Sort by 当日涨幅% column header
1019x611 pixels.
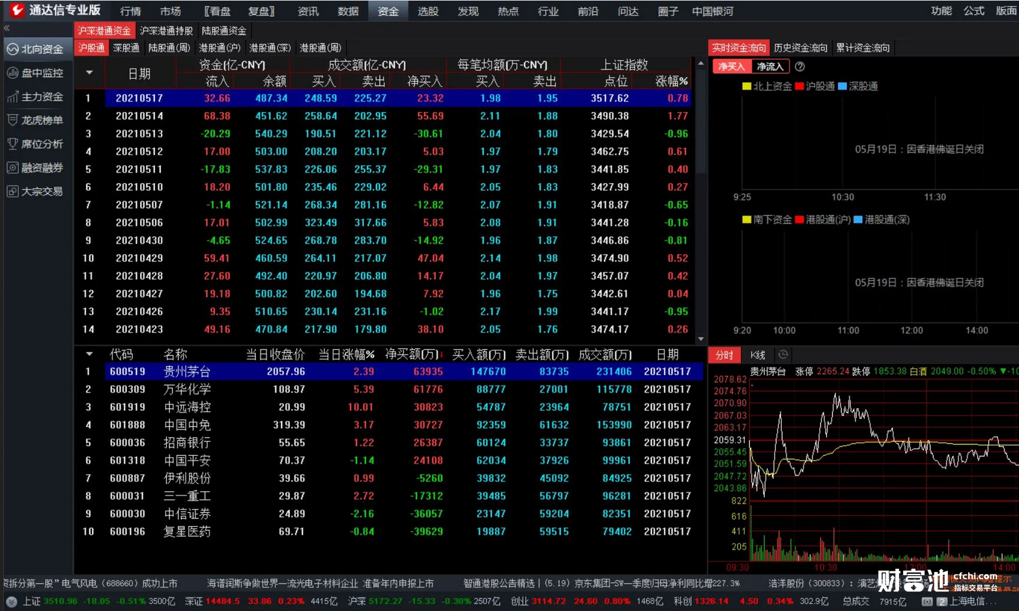346,354
